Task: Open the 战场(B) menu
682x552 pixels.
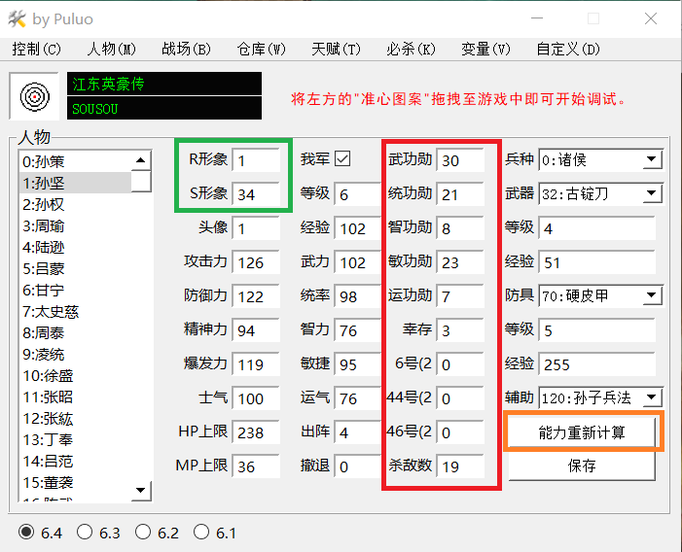Action: pos(186,49)
